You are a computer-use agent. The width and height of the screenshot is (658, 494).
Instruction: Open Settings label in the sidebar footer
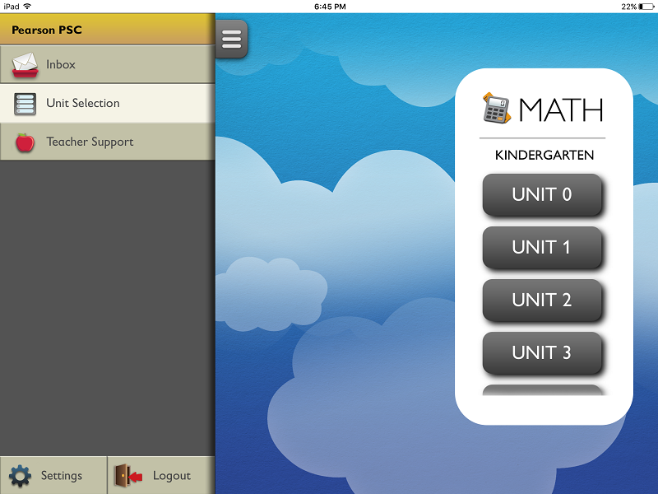point(61,476)
